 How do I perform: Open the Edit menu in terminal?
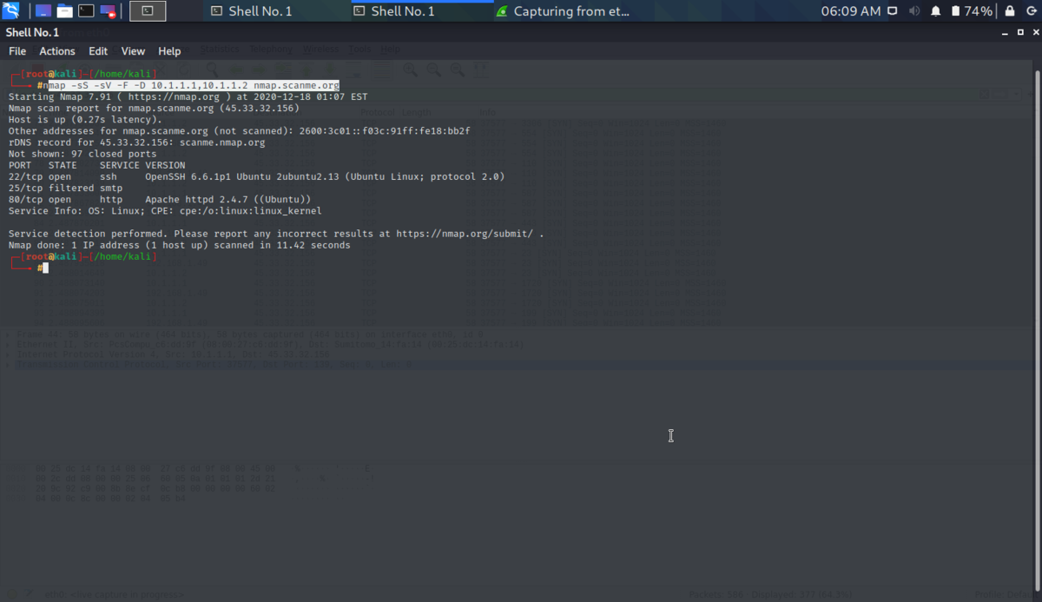98,51
